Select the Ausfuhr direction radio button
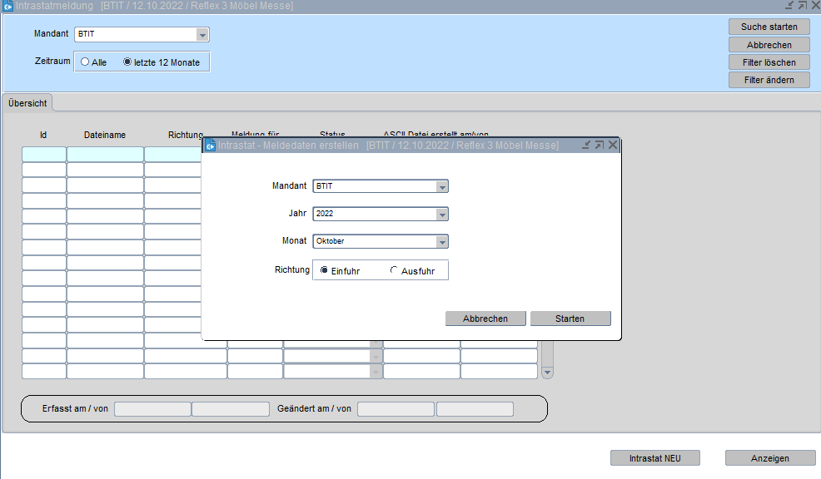Screen dimensions: 821x479 [x=395, y=270]
